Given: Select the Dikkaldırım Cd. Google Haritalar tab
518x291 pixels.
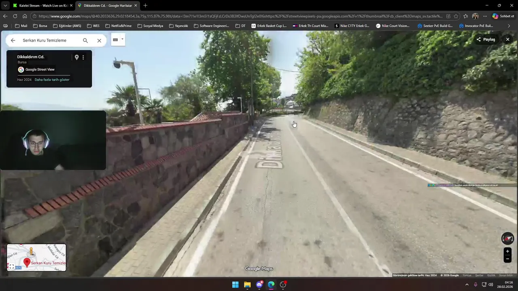Looking at the screenshot, I should 107,6.
